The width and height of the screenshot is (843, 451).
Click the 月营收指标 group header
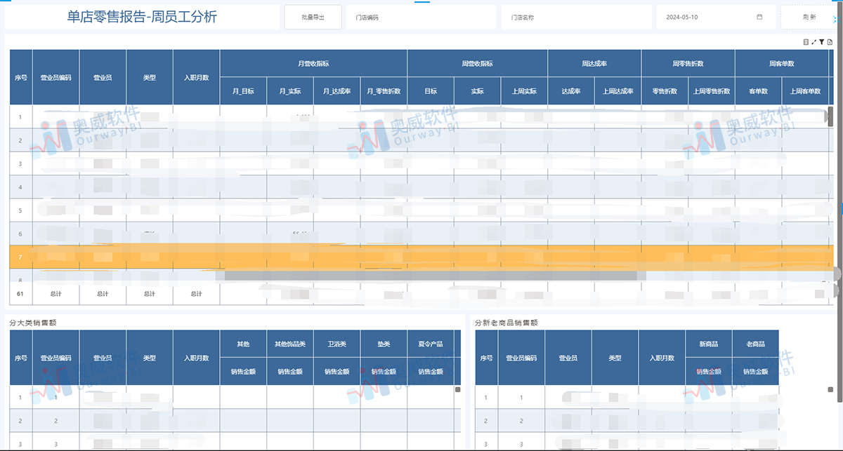tap(313, 63)
